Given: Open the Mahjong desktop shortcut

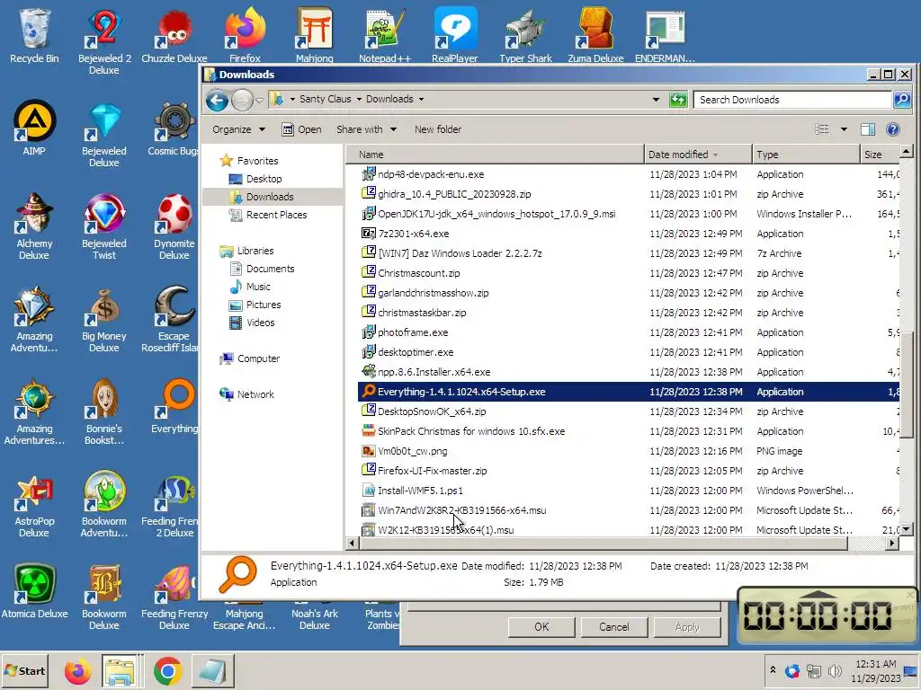Looking at the screenshot, I should pos(314,35).
